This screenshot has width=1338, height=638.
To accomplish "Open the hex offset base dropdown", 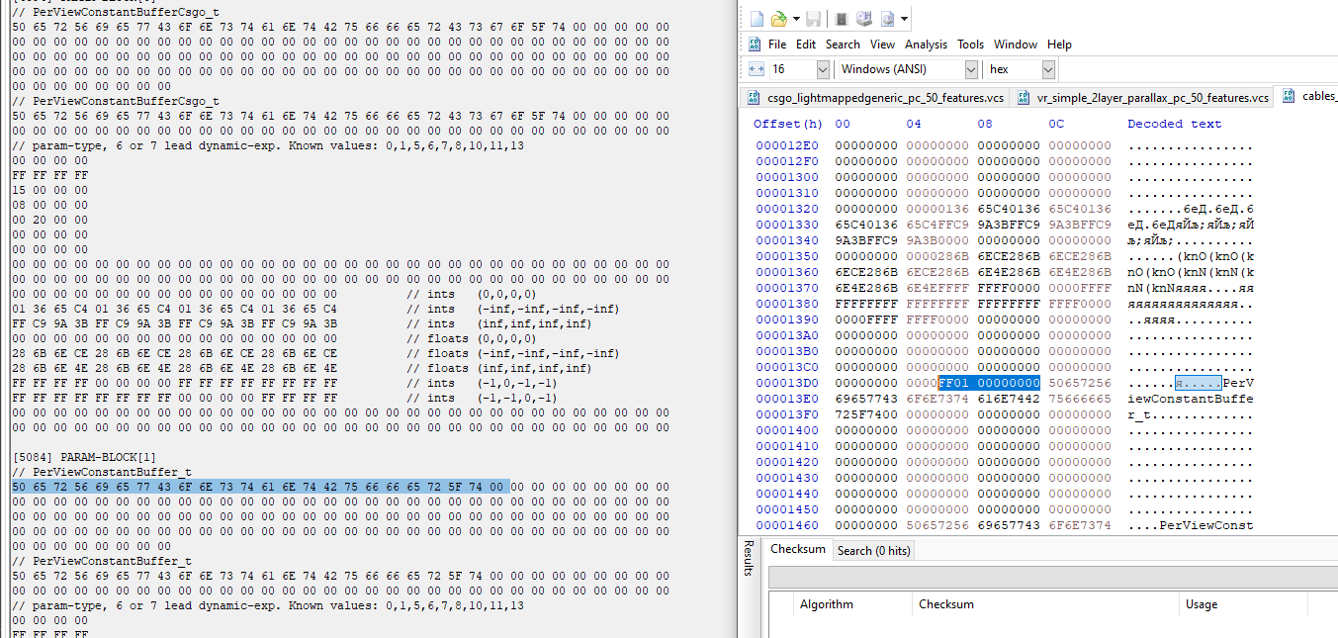I will click(x=1049, y=69).
